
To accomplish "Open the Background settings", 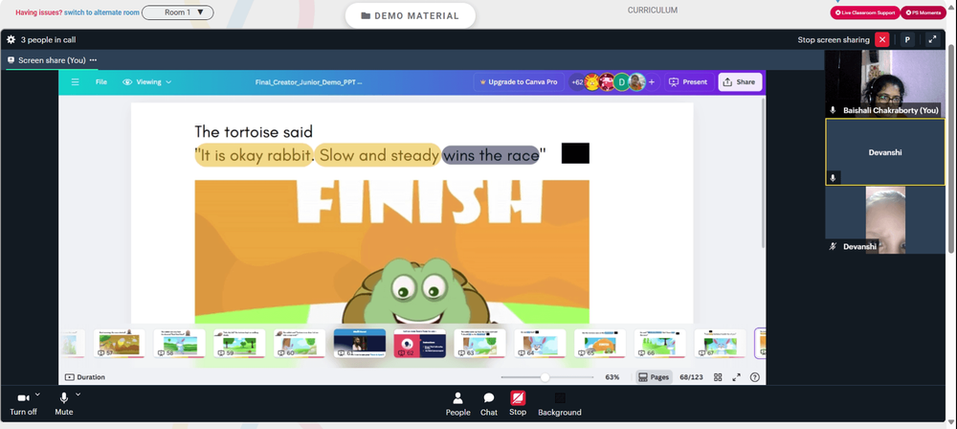I will (560, 404).
